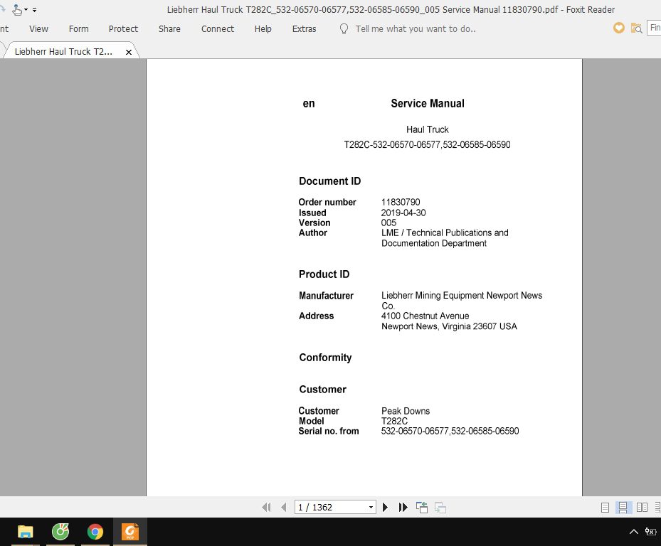
Task: Open the touch mode dropdown arrow
Action: pos(26,10)
